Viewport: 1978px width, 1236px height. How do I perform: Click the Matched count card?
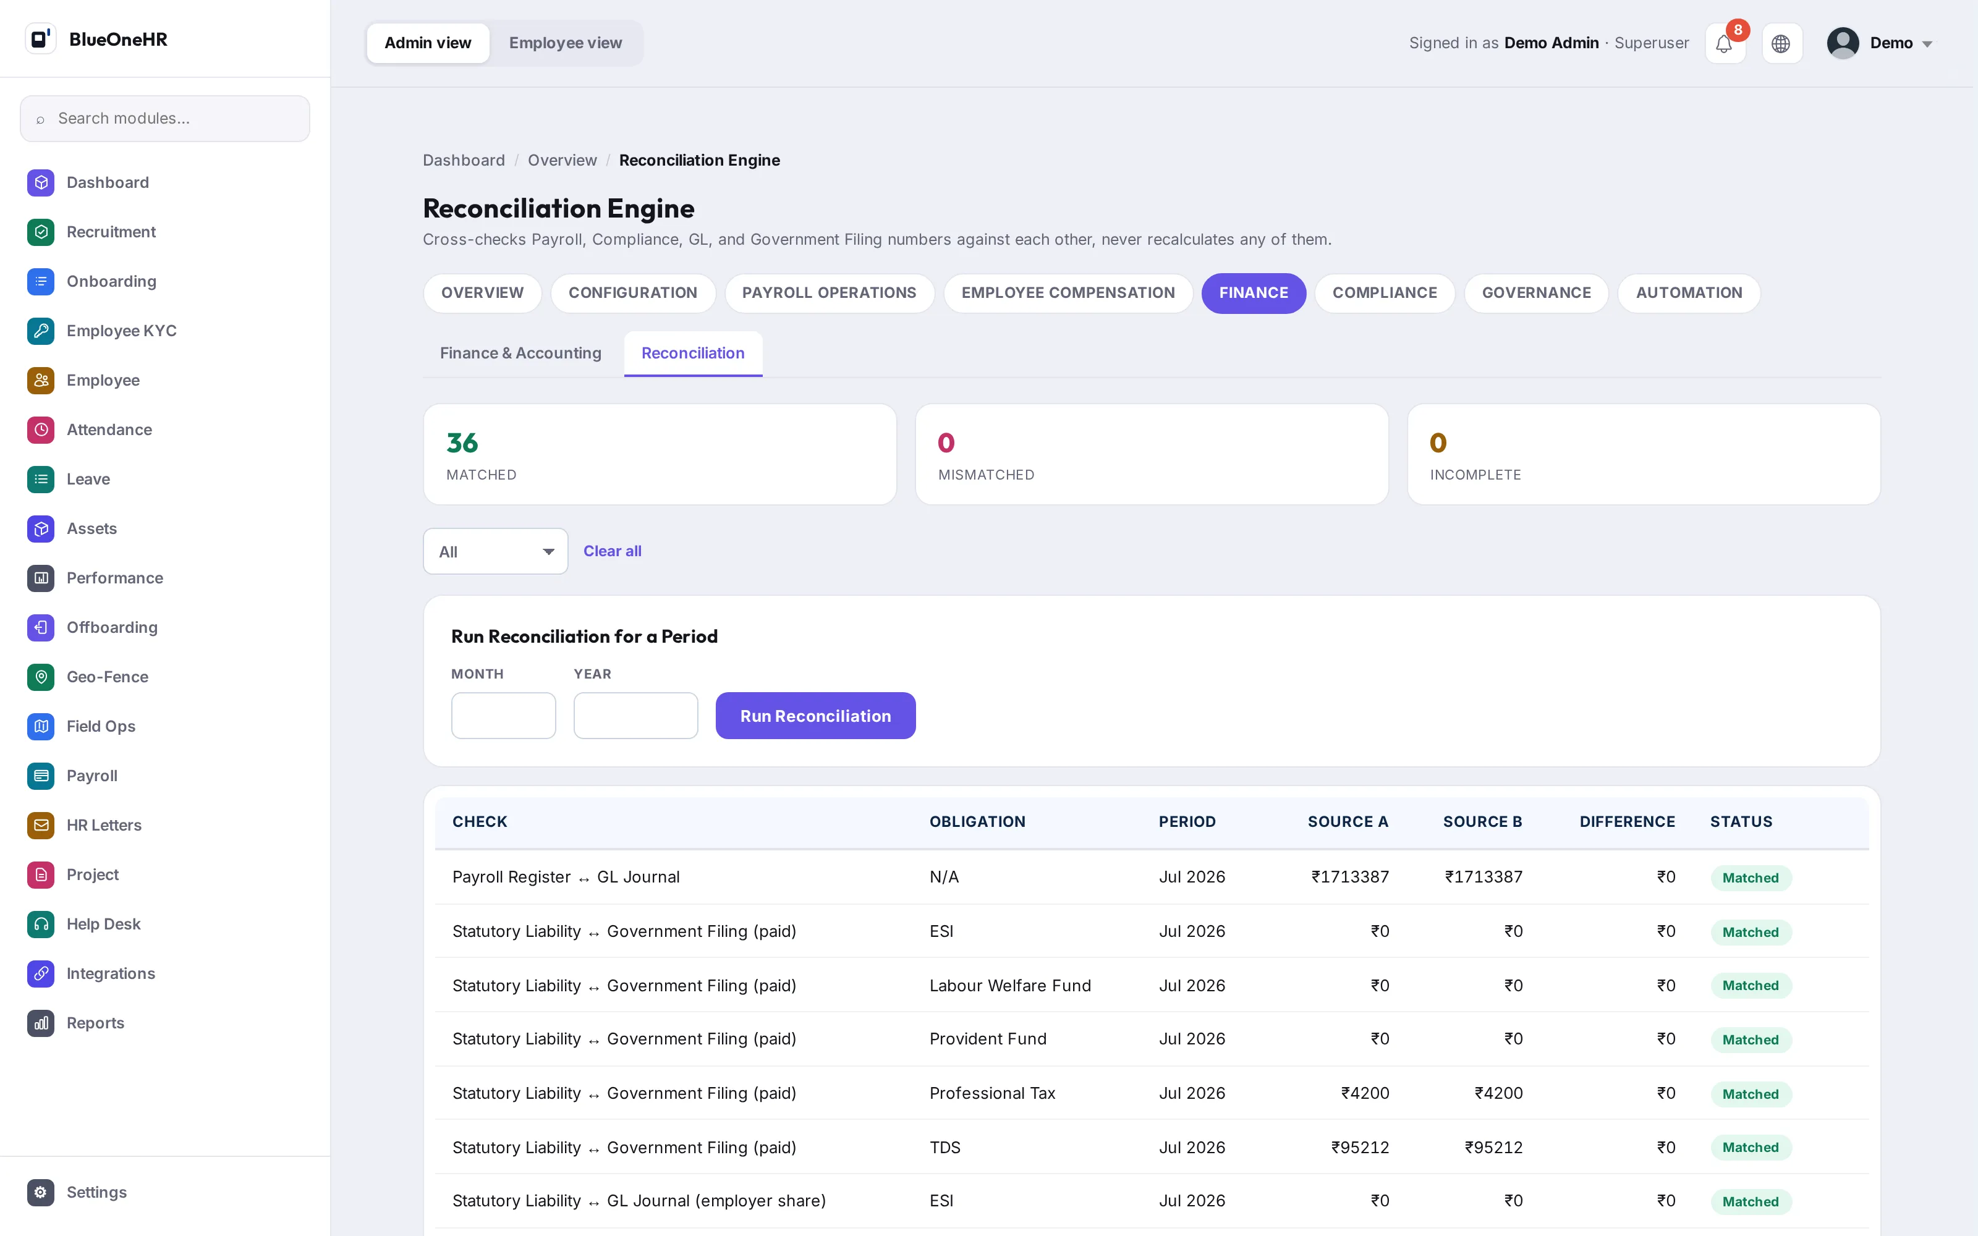coord(660,454)
